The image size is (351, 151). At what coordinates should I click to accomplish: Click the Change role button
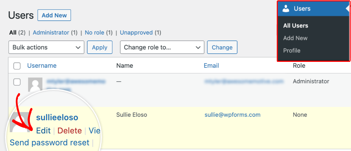point(222,47)
